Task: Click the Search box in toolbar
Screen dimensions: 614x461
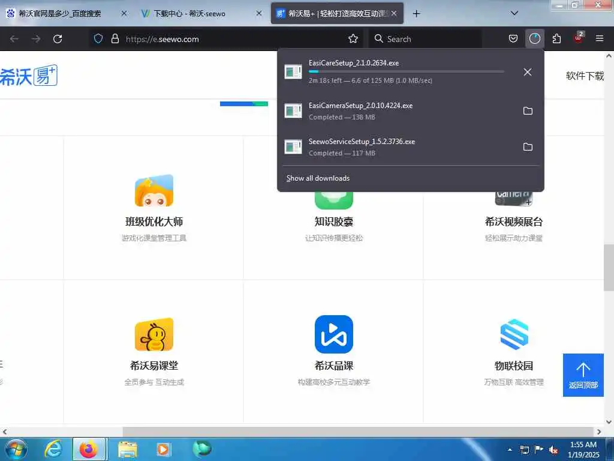Action: pos(425,39)
